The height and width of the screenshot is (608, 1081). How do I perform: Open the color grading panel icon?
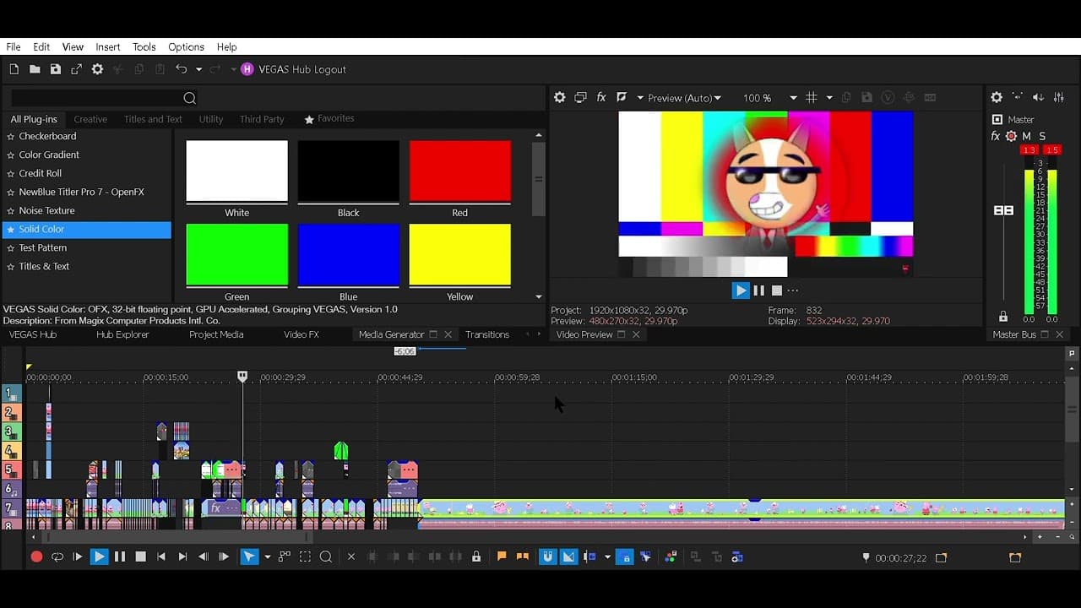(x=671, y=556)
